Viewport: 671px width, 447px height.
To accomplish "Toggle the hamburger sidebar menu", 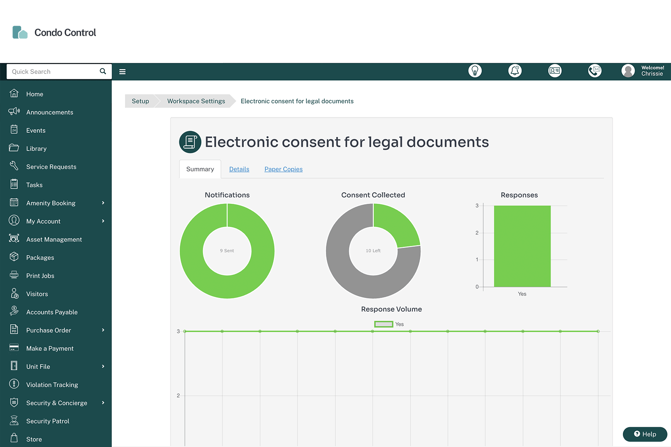I will [122, 72].
